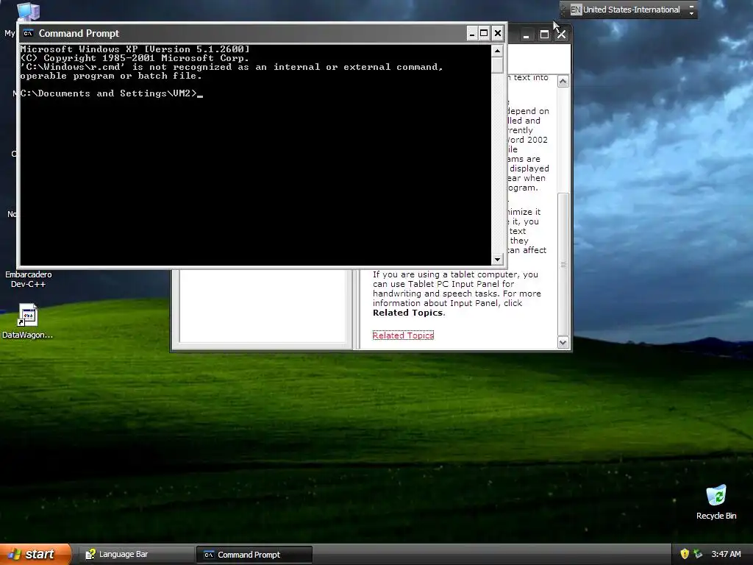Click the bold 'Related Topics' text in help paragraph
The width and height of the screenshot is (753, 565).
click(x=407, y=313)
